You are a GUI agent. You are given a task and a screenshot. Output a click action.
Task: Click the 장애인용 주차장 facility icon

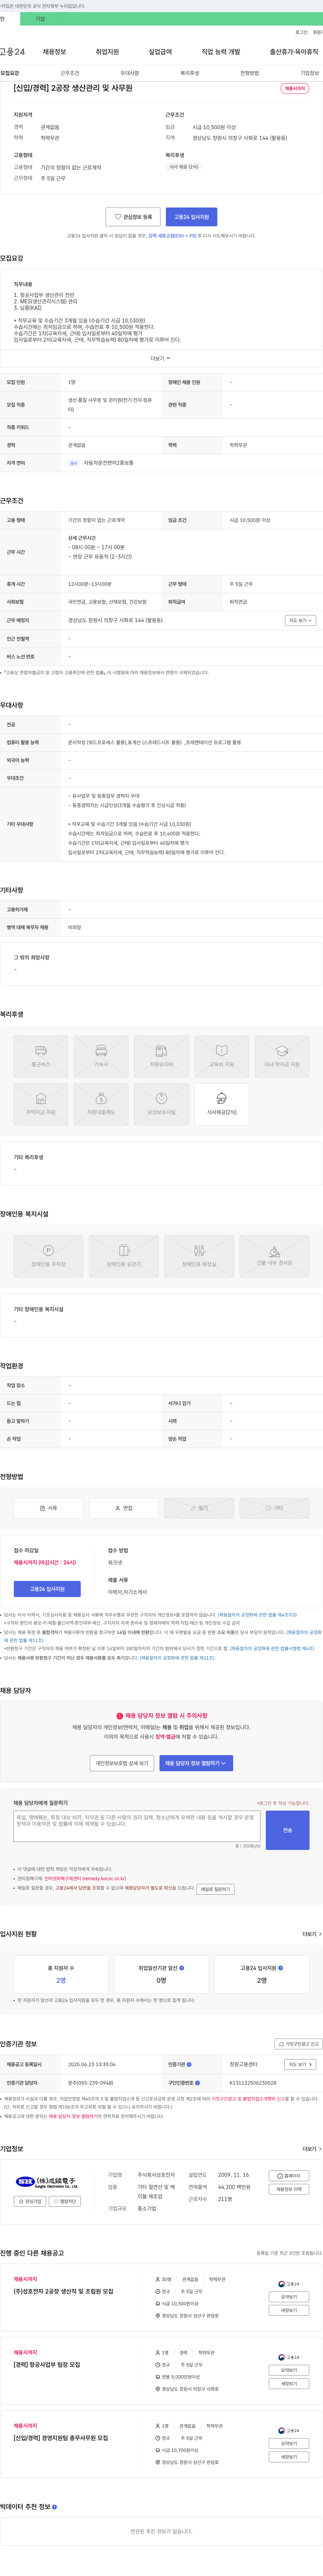point(48,1256)
